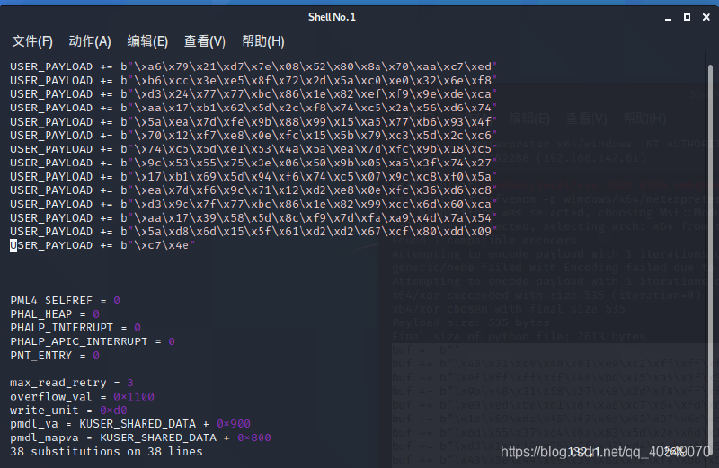Click the PHAL_HEAP = 0 line
The width and height of the screenshot is (719, 468).
55,314
